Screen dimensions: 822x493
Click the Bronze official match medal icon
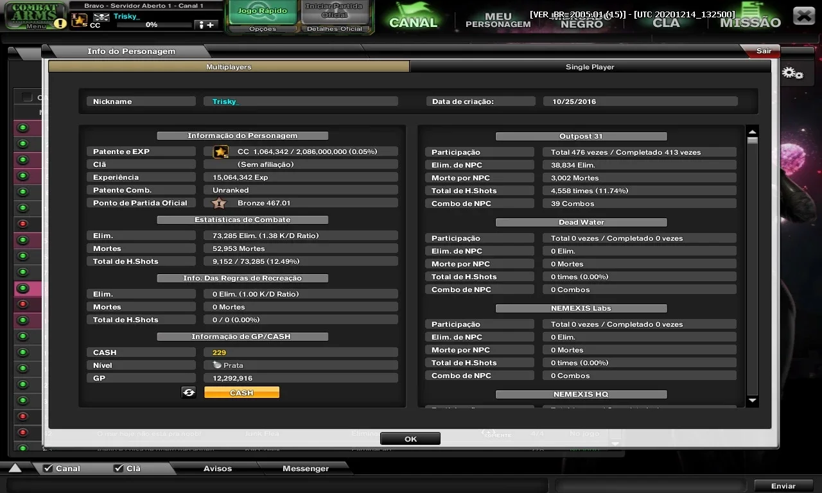click(x=219, y=203)
